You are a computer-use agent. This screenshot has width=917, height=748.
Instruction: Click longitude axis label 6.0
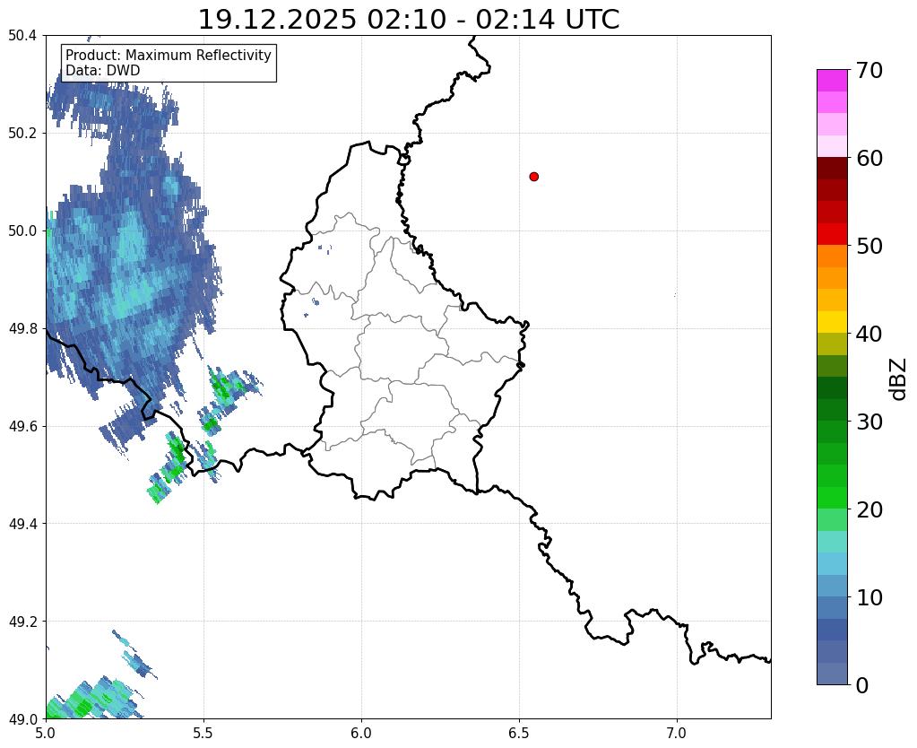coord(361,733)
